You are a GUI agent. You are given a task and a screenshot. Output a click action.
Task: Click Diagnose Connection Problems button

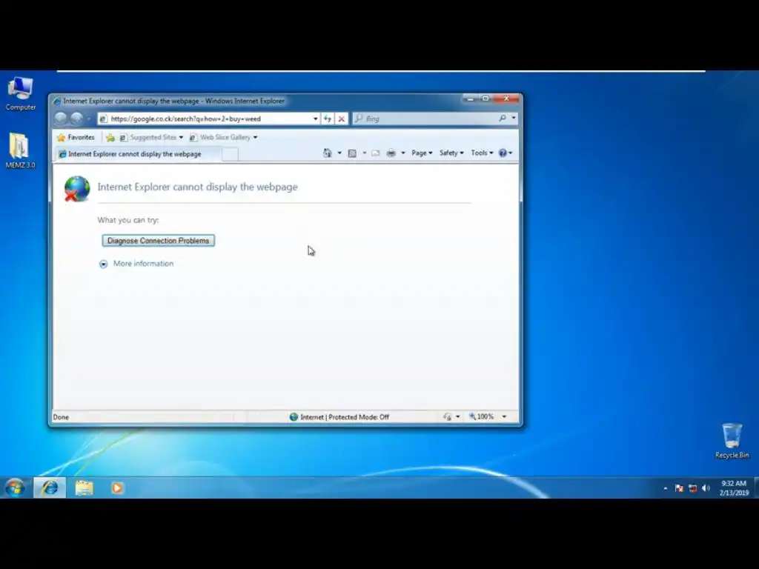point(159,241)
